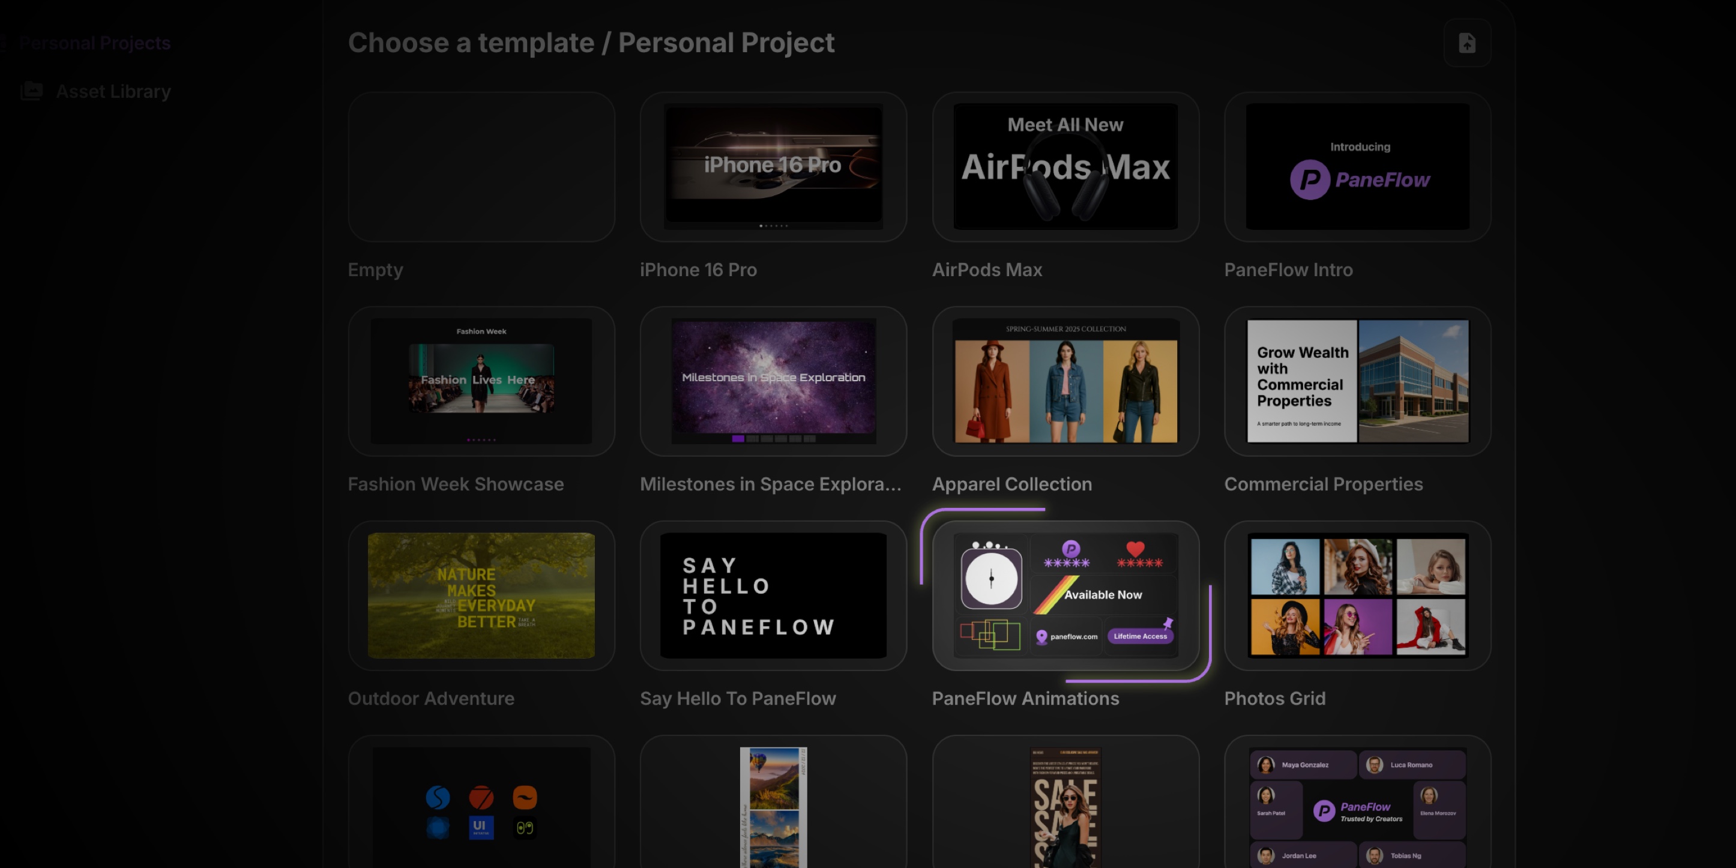Open Personal Projects in the sidebar

coord(94,43)
